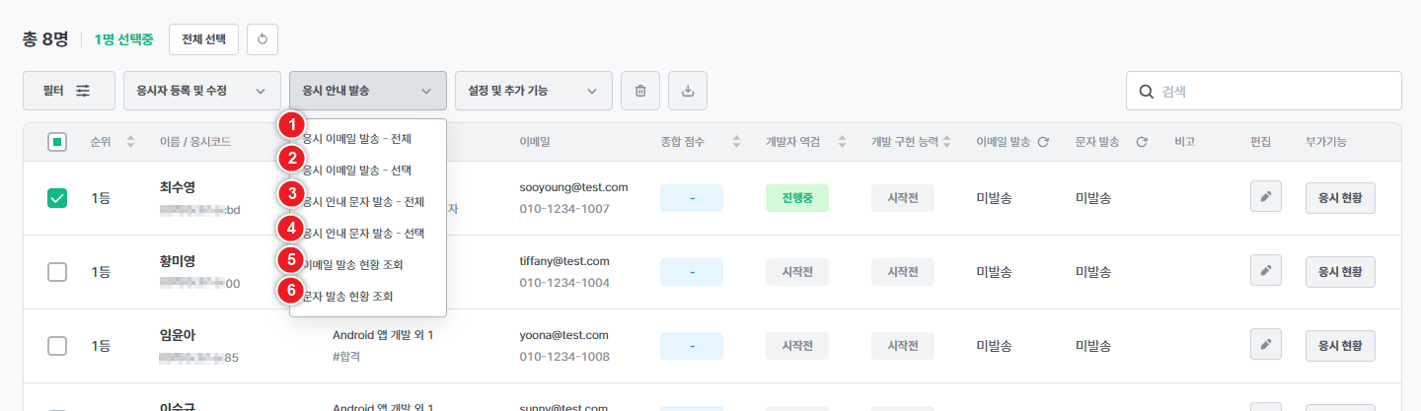Open 응시 현황 for 임윤아

point(1340,345)
